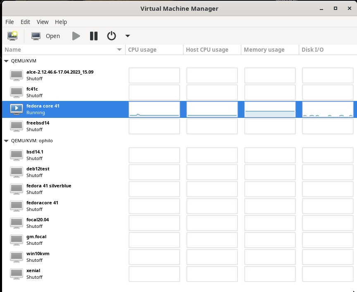Select the fedora core 41 name text
The width and height of the screenshot is (357, 292).
click(x=43, y=106)
